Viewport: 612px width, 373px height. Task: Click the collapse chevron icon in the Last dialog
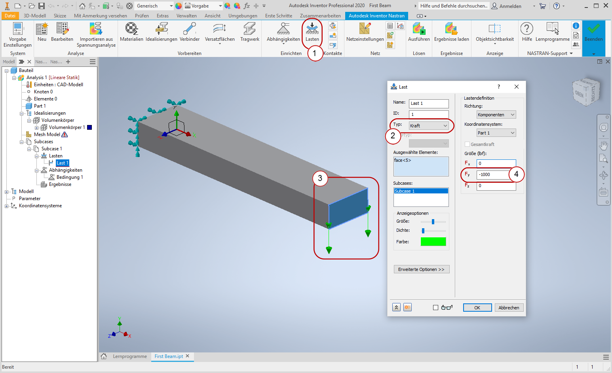coord(397,307)
